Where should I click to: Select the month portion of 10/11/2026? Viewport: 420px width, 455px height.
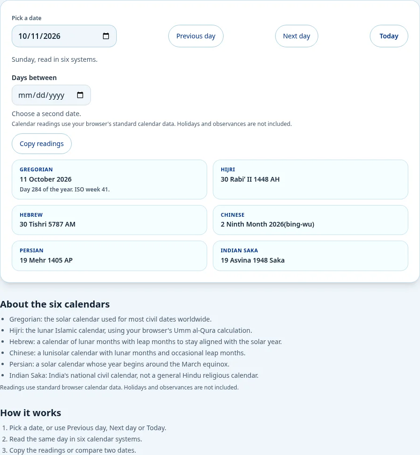click(22, 36)
